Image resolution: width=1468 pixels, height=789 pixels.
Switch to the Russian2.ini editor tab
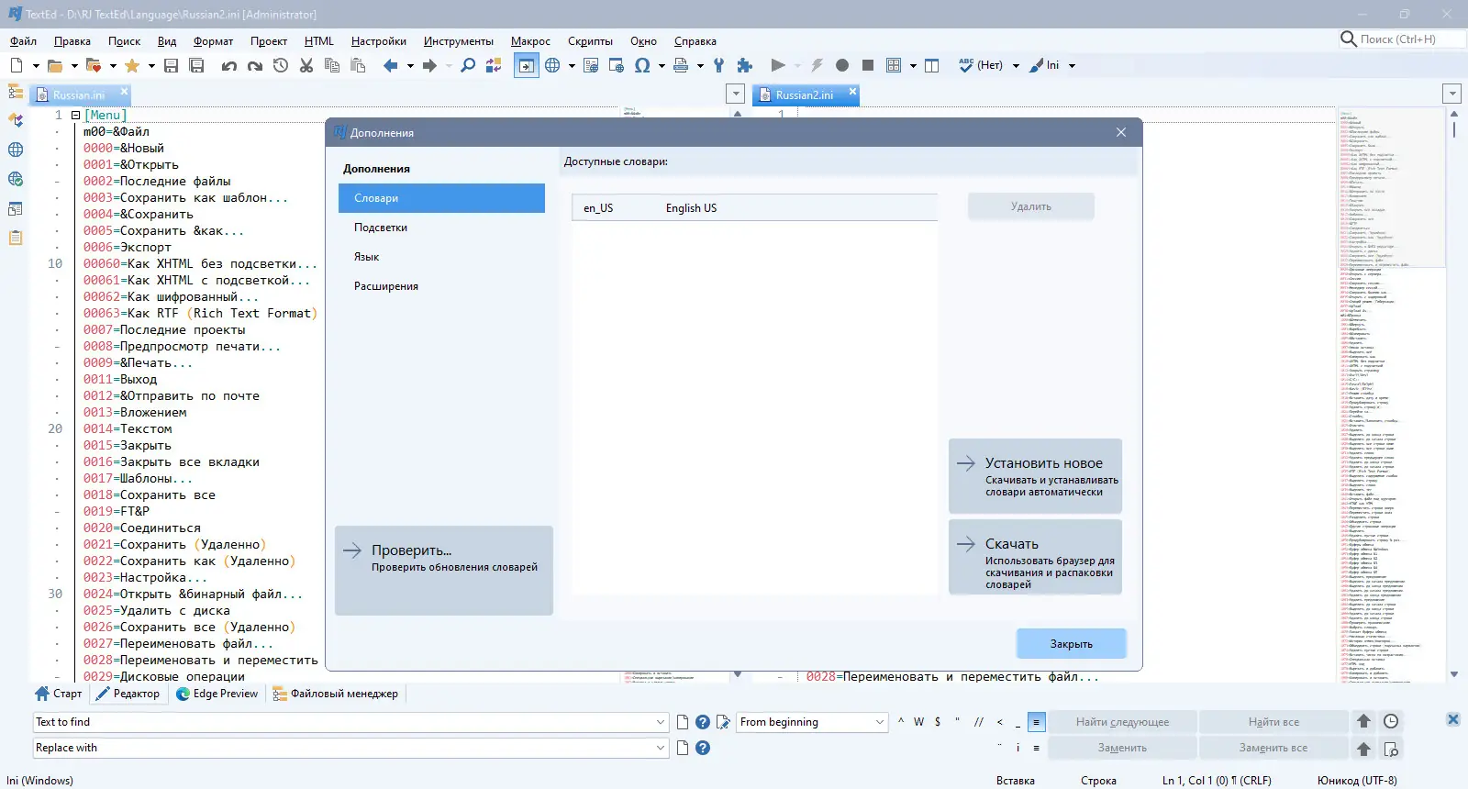(804, 94)
